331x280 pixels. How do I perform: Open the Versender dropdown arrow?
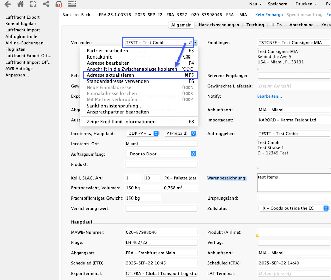pyautogui.click(x=196, y=43)
